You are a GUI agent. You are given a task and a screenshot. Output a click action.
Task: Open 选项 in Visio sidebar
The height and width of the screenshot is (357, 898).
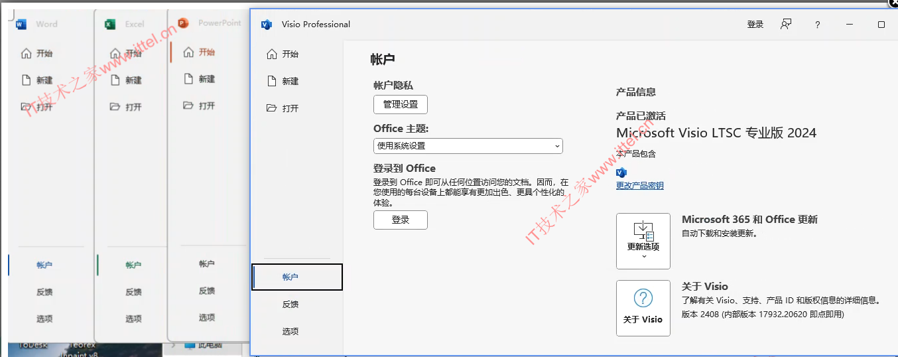pos(290,331)
